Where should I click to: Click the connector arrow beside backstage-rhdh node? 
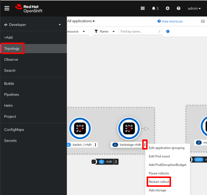[x=147, y=129]
